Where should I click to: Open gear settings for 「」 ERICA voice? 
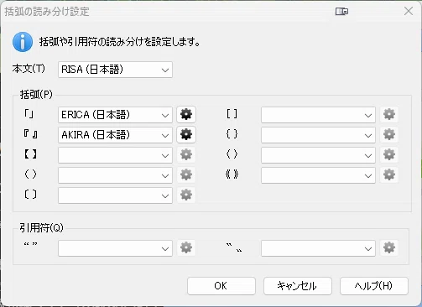tap(186, 114)
